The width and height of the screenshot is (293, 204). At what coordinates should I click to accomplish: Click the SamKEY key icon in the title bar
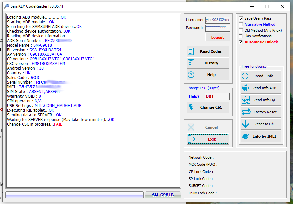tap(6, 6)
